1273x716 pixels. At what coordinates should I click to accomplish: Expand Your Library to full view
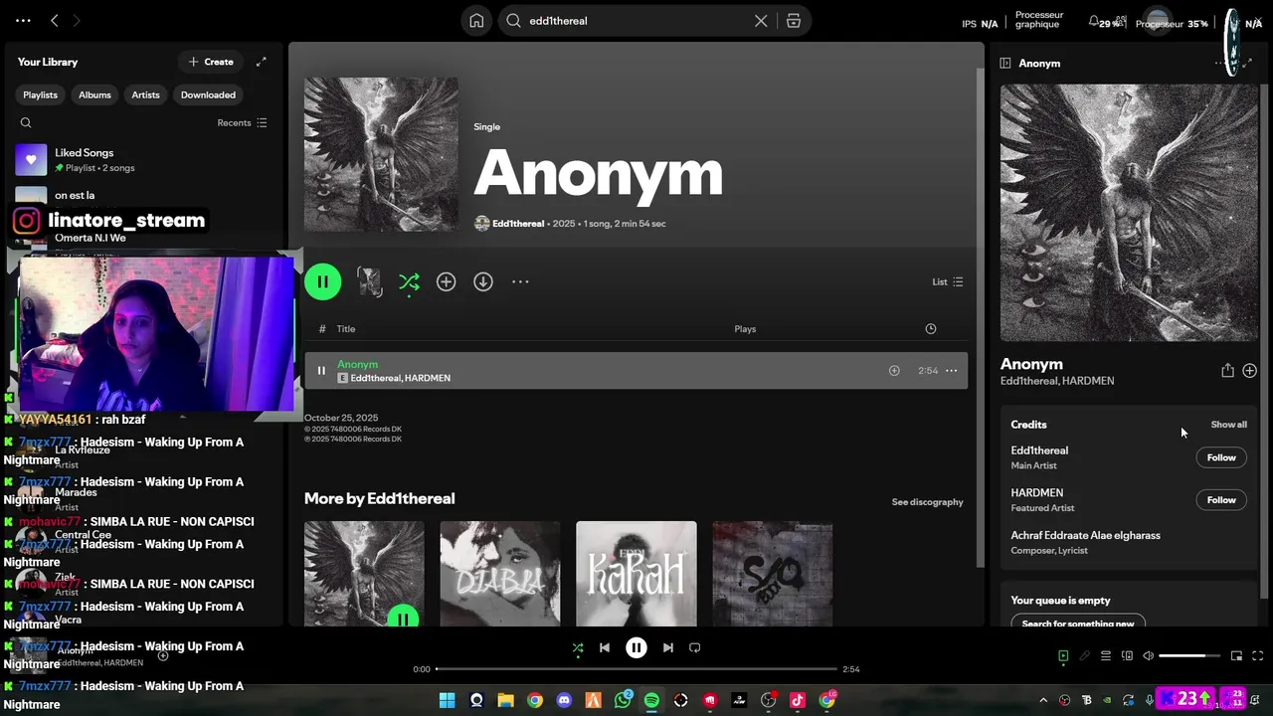tap(261, 62)
